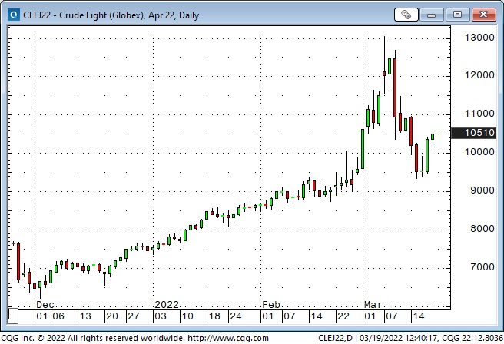The image size is (504, 344).
Task: Click the tall green candle crossing 10000
Action: point(363,149)
